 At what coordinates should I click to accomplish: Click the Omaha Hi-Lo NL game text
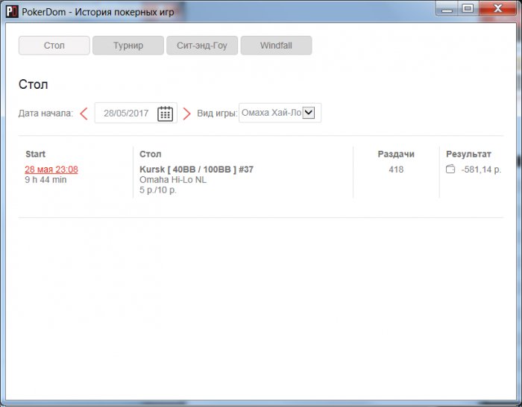(173, 180)
